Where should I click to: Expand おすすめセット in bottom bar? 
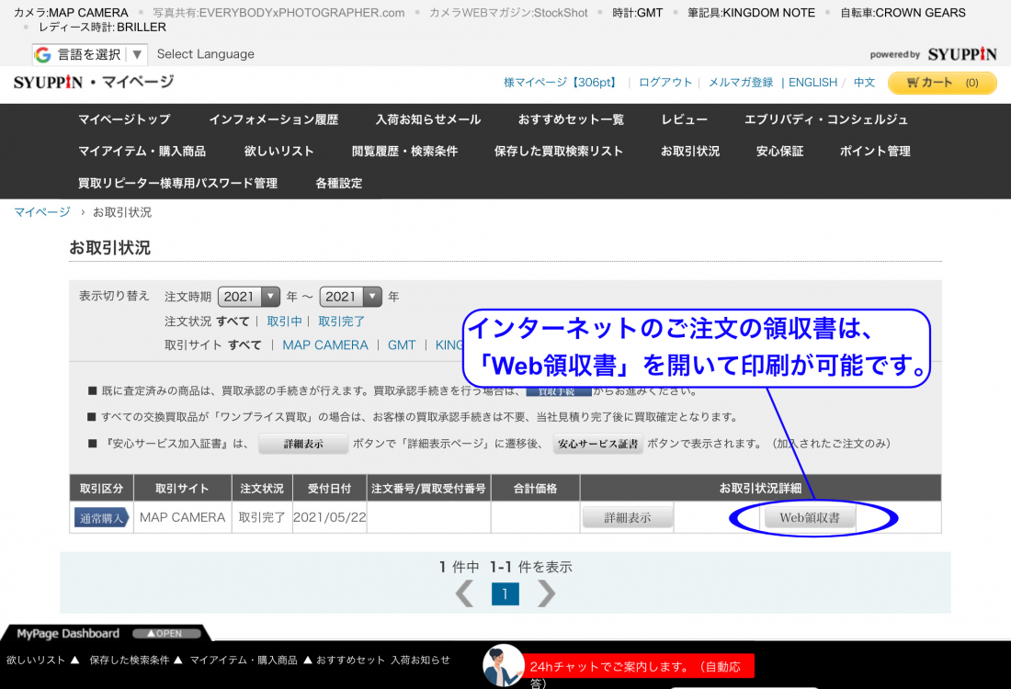pyautogui.click(x=350, y=660)
